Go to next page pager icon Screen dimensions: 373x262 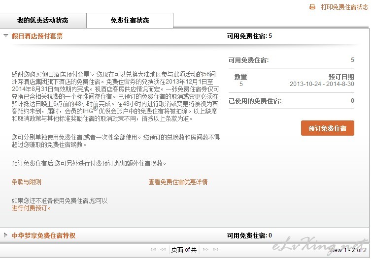(x=205, y=249)
